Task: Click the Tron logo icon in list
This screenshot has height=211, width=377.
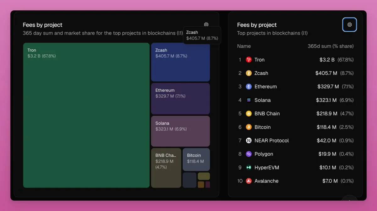Action: [x=249, y=60]
